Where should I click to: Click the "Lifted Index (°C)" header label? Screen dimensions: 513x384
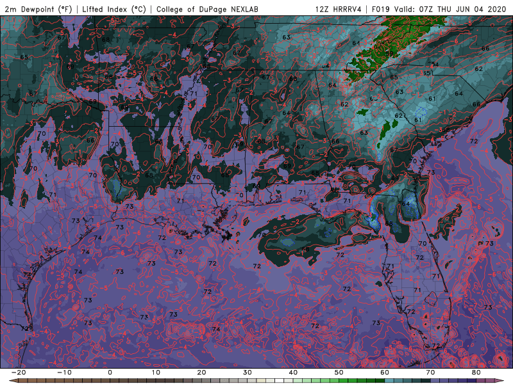(114, 9)
